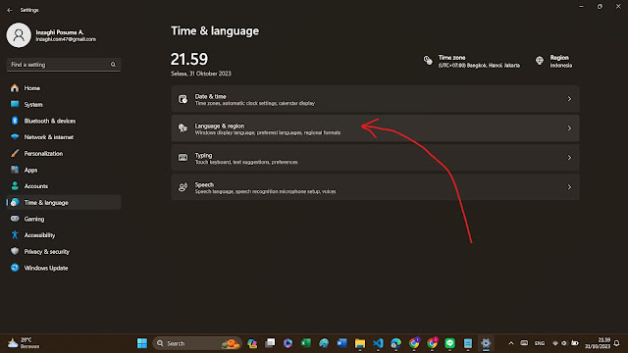Open Apps settings in the sidebar
Image resolution: width=628 pixels, height=353 pixels.
point(64,170)
